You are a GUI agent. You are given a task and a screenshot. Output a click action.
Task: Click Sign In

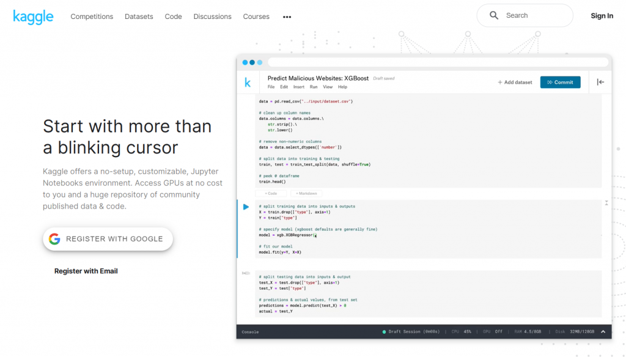(x=602, y=16)
